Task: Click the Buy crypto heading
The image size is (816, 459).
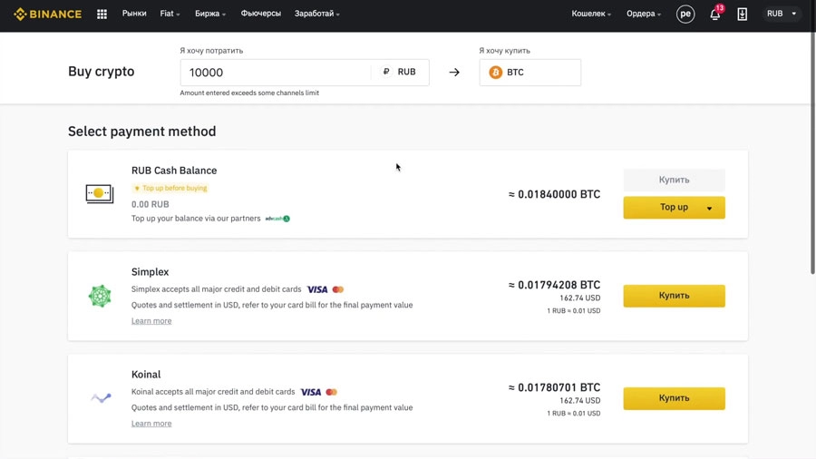Action: [101, 72]
